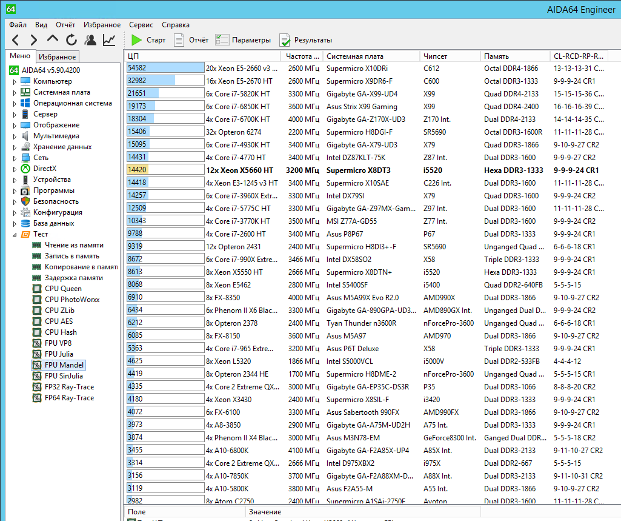The height and width of the screenshot is (521, 621).
Task: Go back with the left arrow toolbar icon
Action: coord(15,40)
